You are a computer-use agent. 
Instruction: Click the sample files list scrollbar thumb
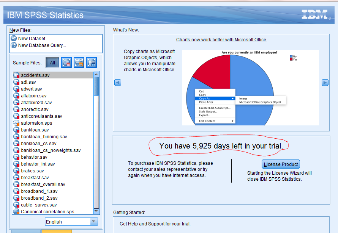[96, 86]
